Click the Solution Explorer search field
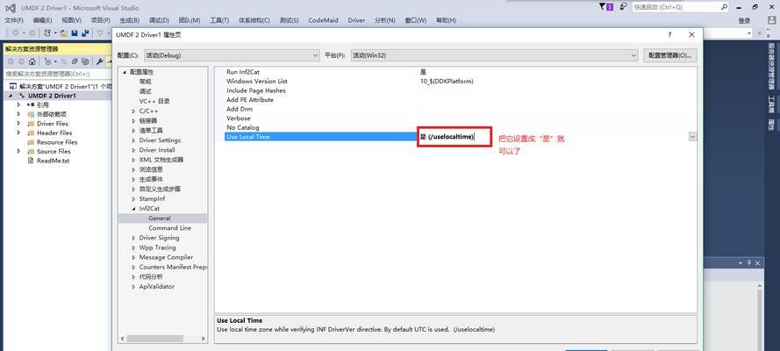780x351 pixels. pyautogui.click(x=58, y=74)
